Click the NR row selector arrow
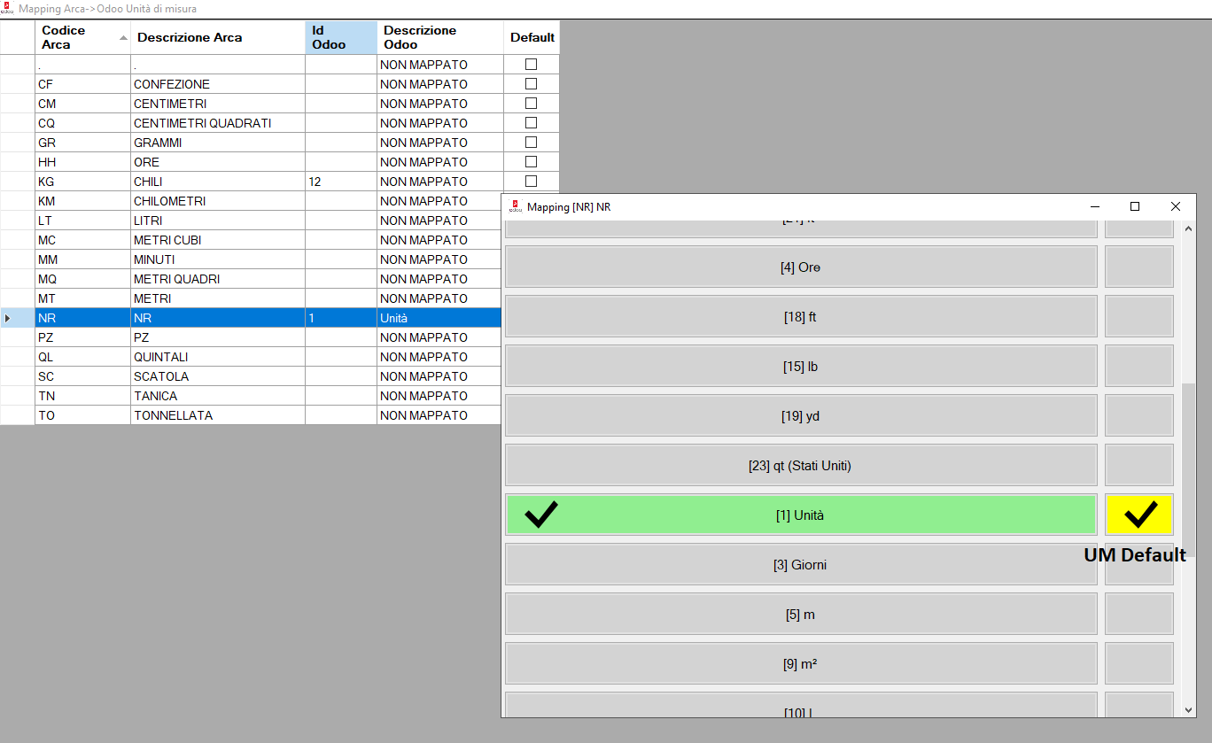1212x743 pixels. (x=8, y=318)
